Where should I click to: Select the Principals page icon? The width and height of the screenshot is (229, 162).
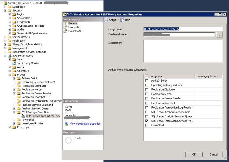point(65,27)
